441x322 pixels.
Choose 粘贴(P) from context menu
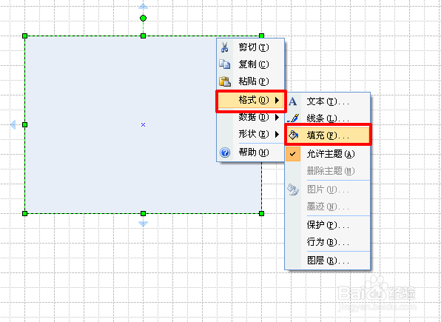coord(250,81)
